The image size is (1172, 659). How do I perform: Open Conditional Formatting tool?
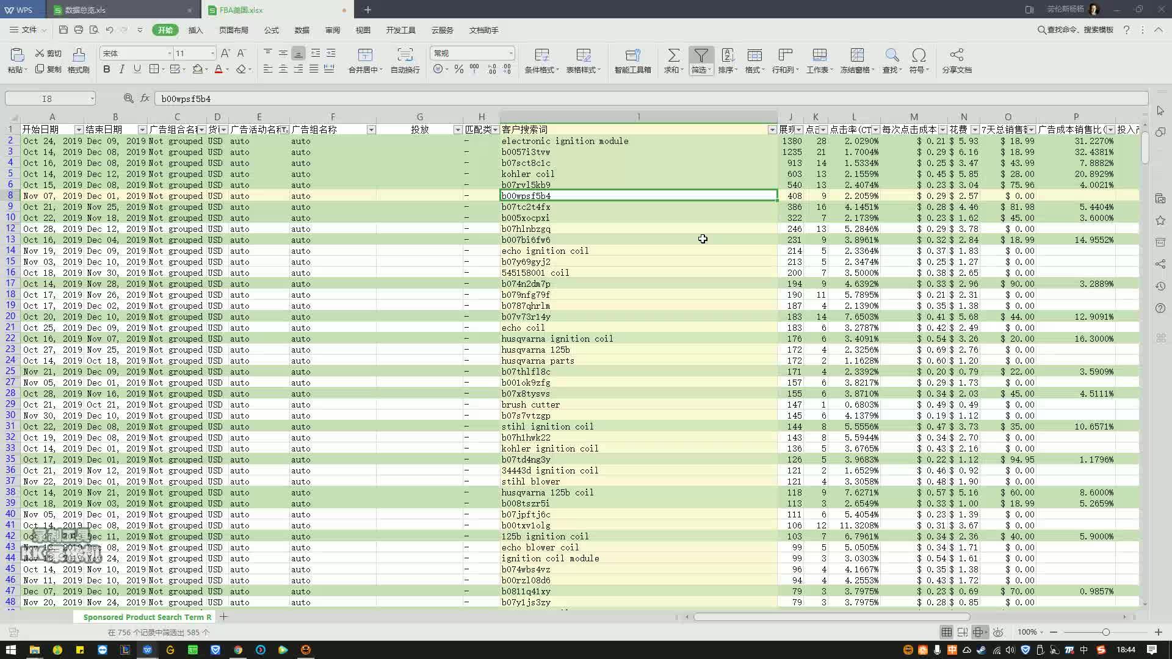(541, 61)
